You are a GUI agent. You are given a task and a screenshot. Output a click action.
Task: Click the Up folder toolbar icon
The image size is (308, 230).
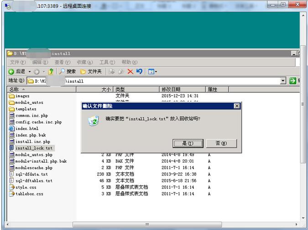pyautogui.click(x=51, y=72)
